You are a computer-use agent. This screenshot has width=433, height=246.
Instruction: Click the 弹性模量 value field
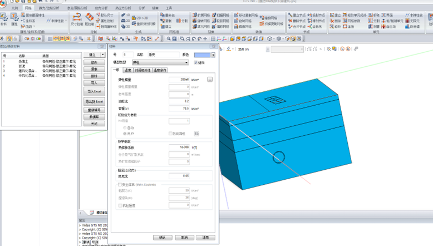pos(179,80)
